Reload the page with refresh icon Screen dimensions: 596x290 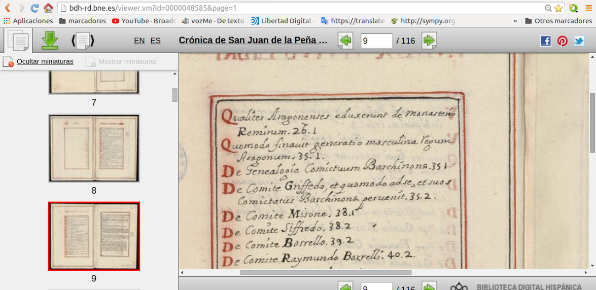pyautogui.click(x=34, y=8)
